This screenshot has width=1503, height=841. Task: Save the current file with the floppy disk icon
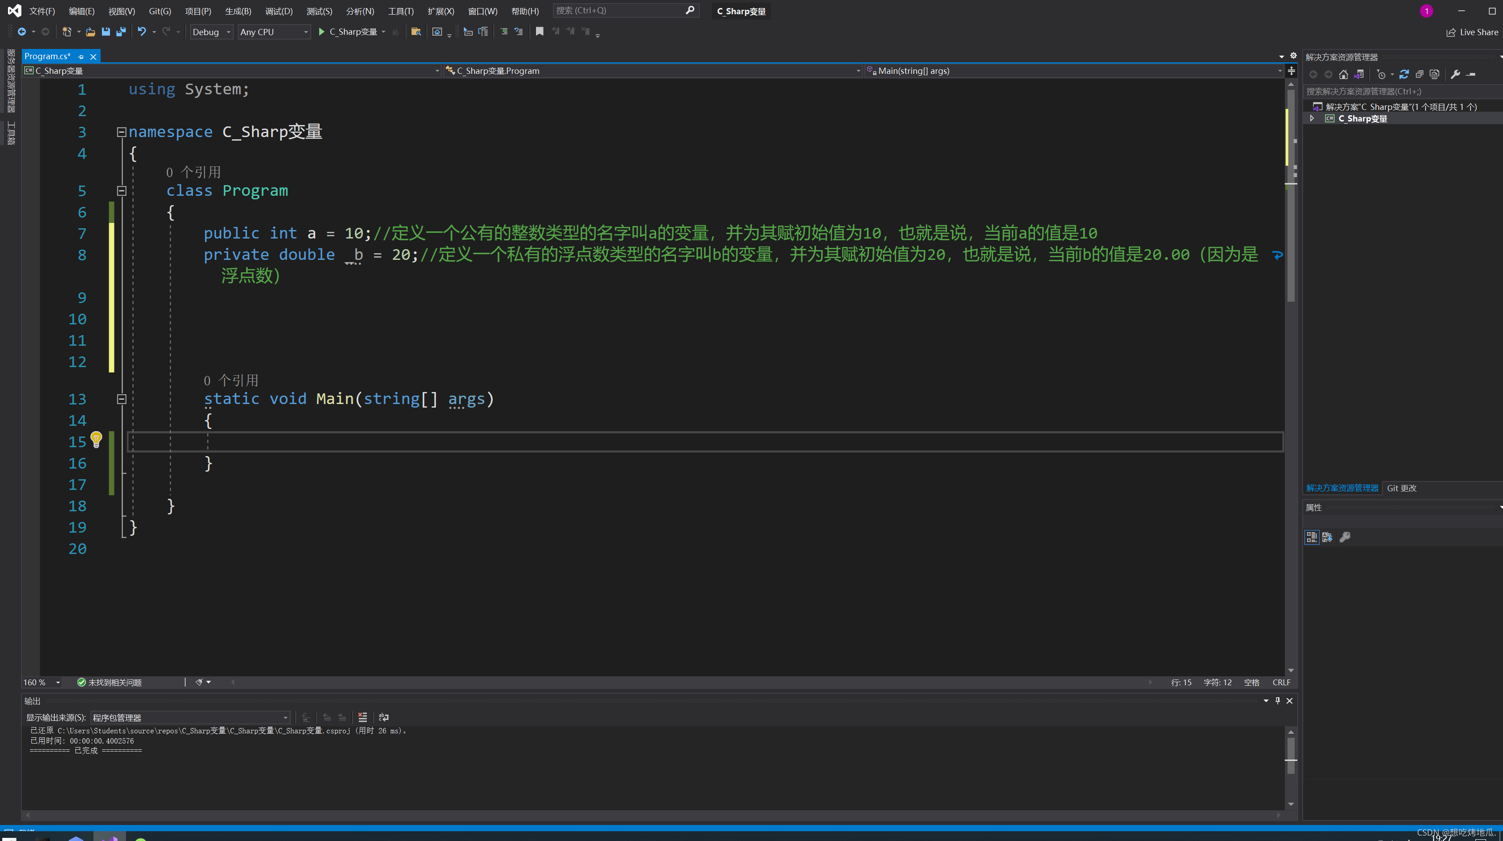pyautogui.click(x=106, y=32)
